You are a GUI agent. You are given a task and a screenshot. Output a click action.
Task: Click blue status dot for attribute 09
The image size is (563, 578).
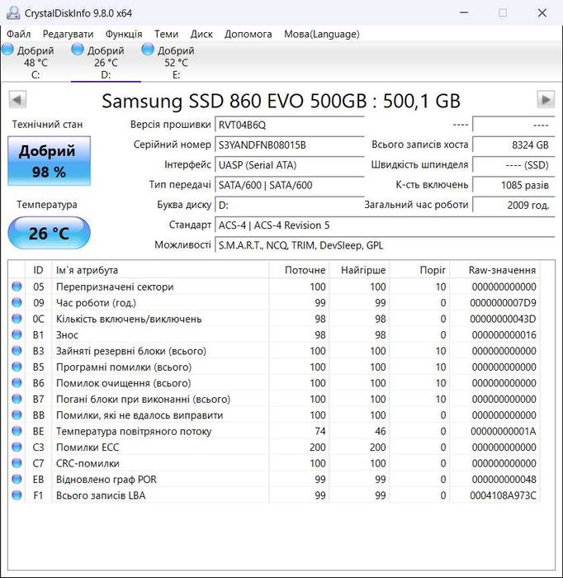[x=17, y=303]
